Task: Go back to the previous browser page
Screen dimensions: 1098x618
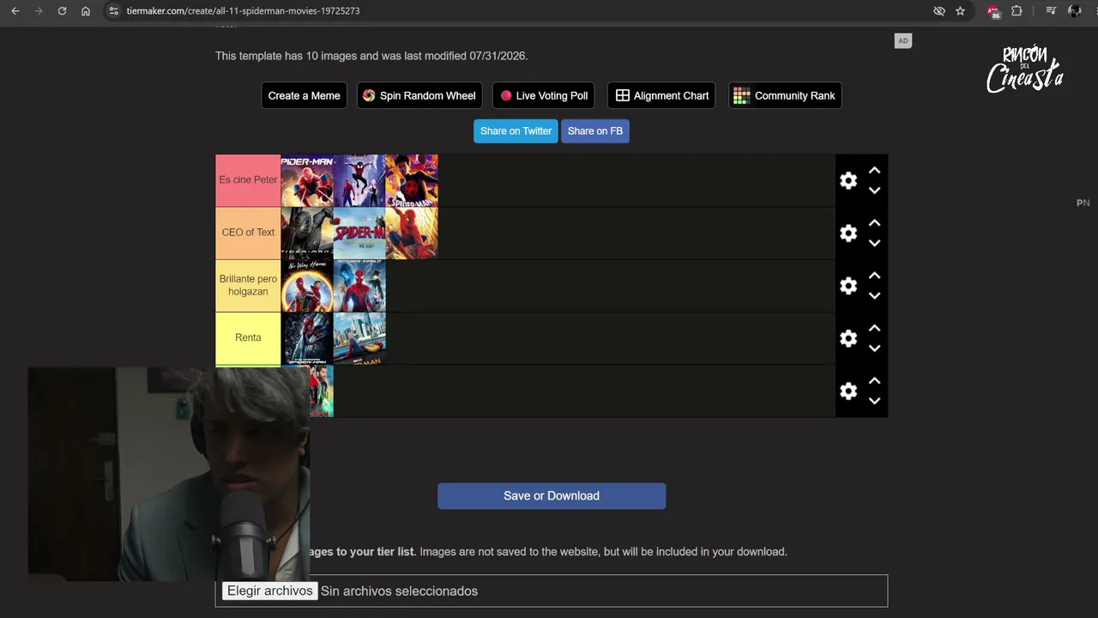Action: click(15, 11)
